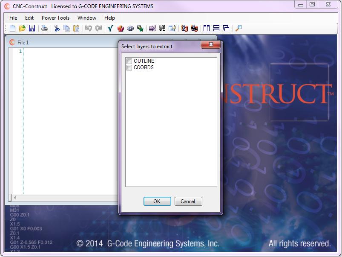Check the OUTLINE layer checkbox
The image size is (342, 257).
(129, 61)
